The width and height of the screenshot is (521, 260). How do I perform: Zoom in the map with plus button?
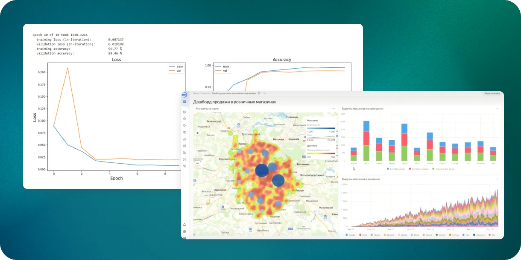coord(197,133)
